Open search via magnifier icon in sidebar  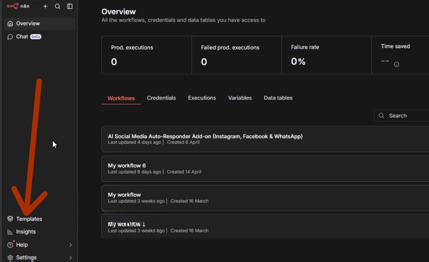coord(57,6)
